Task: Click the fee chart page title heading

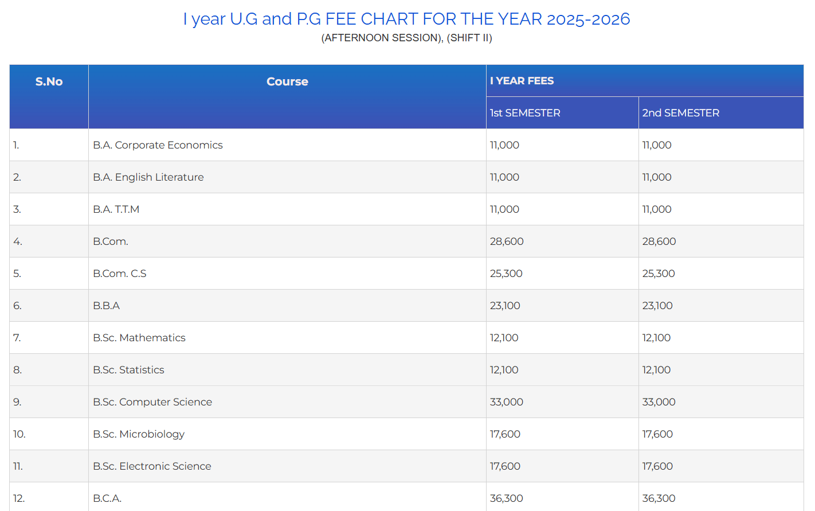Action: (406, 19)
